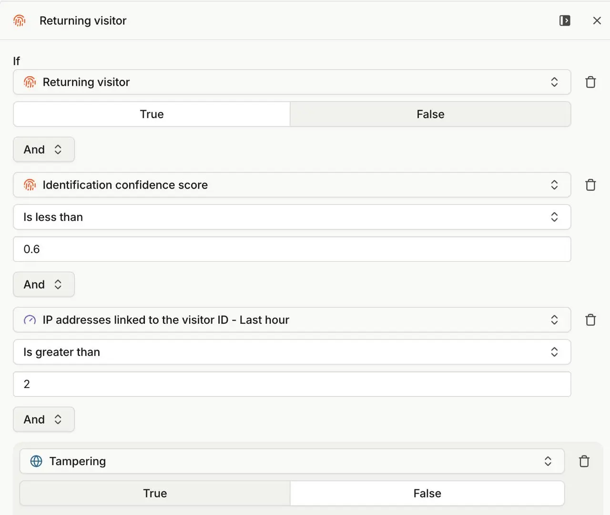
Task: Click the gauge icon beside IP addresses
Action: (30, 320)
